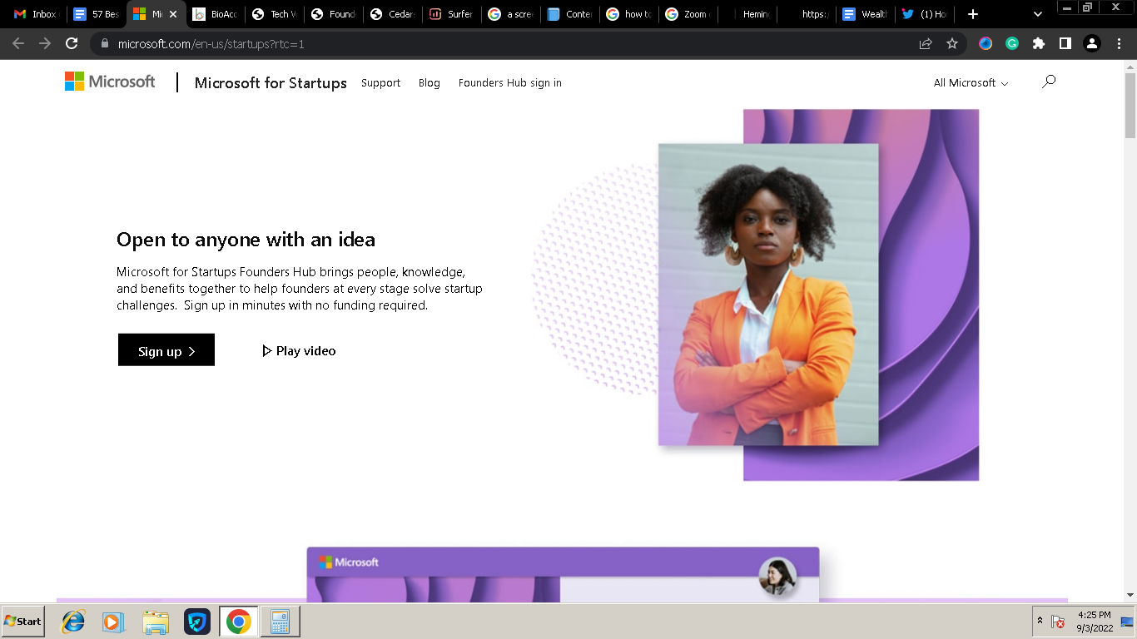Click Founders Hub sign in
This screenshot has width=1137, height=639.
click(x=509, y=83)
